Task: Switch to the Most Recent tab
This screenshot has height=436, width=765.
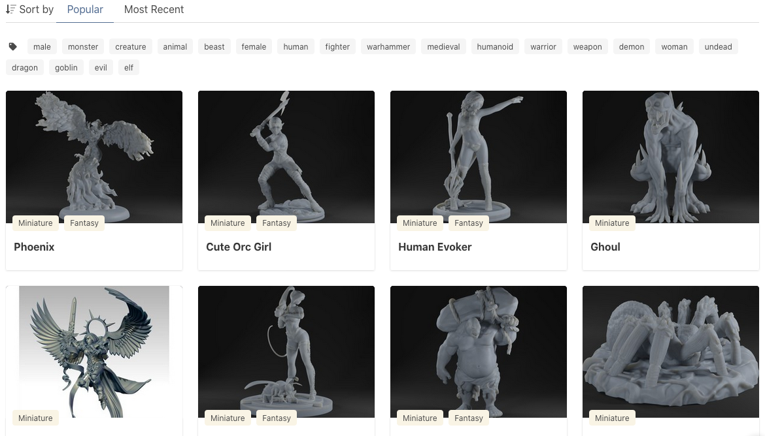Action: tap(154, 10)
